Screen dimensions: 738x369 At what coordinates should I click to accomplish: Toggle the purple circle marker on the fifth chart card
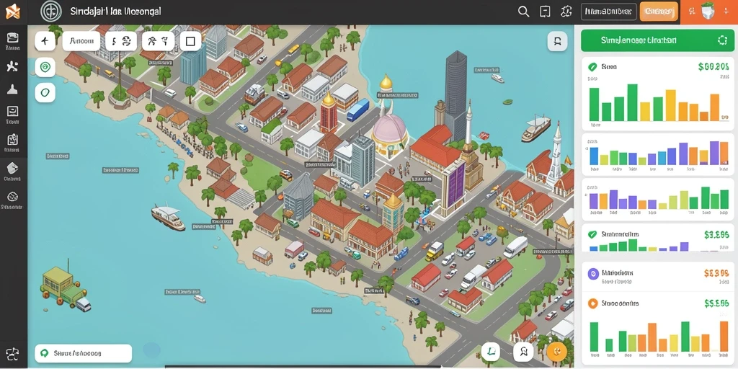[592, 273]
